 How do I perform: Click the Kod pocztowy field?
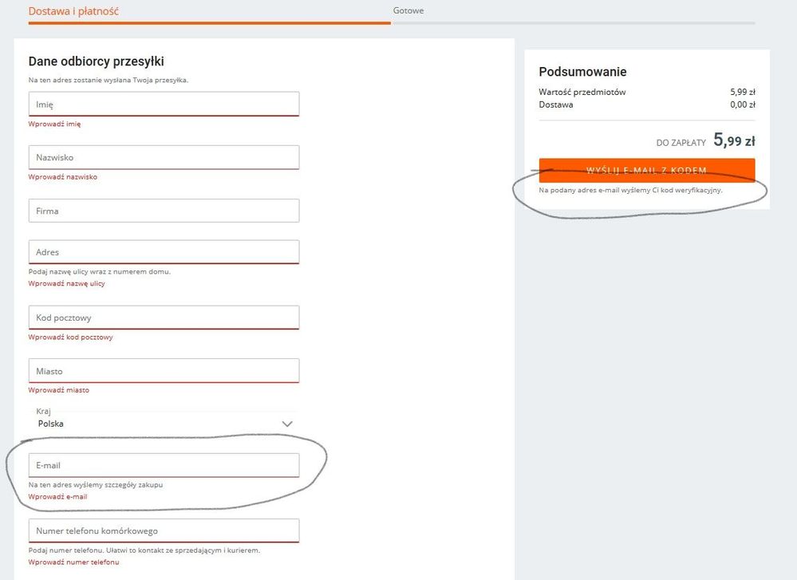(x=164, y=318)
